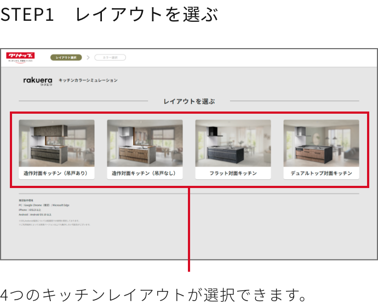
Task: Click the iPhone iOS13 requirement line
Action: coord(30,210)
